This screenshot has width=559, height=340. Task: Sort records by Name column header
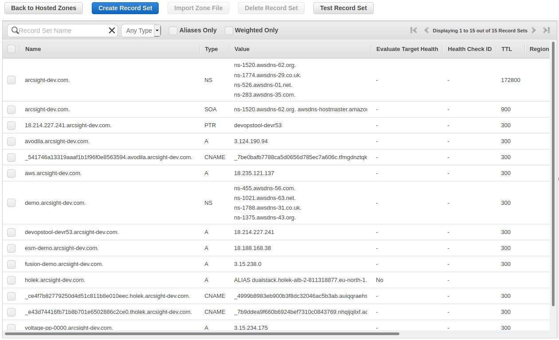pos(33,49)
